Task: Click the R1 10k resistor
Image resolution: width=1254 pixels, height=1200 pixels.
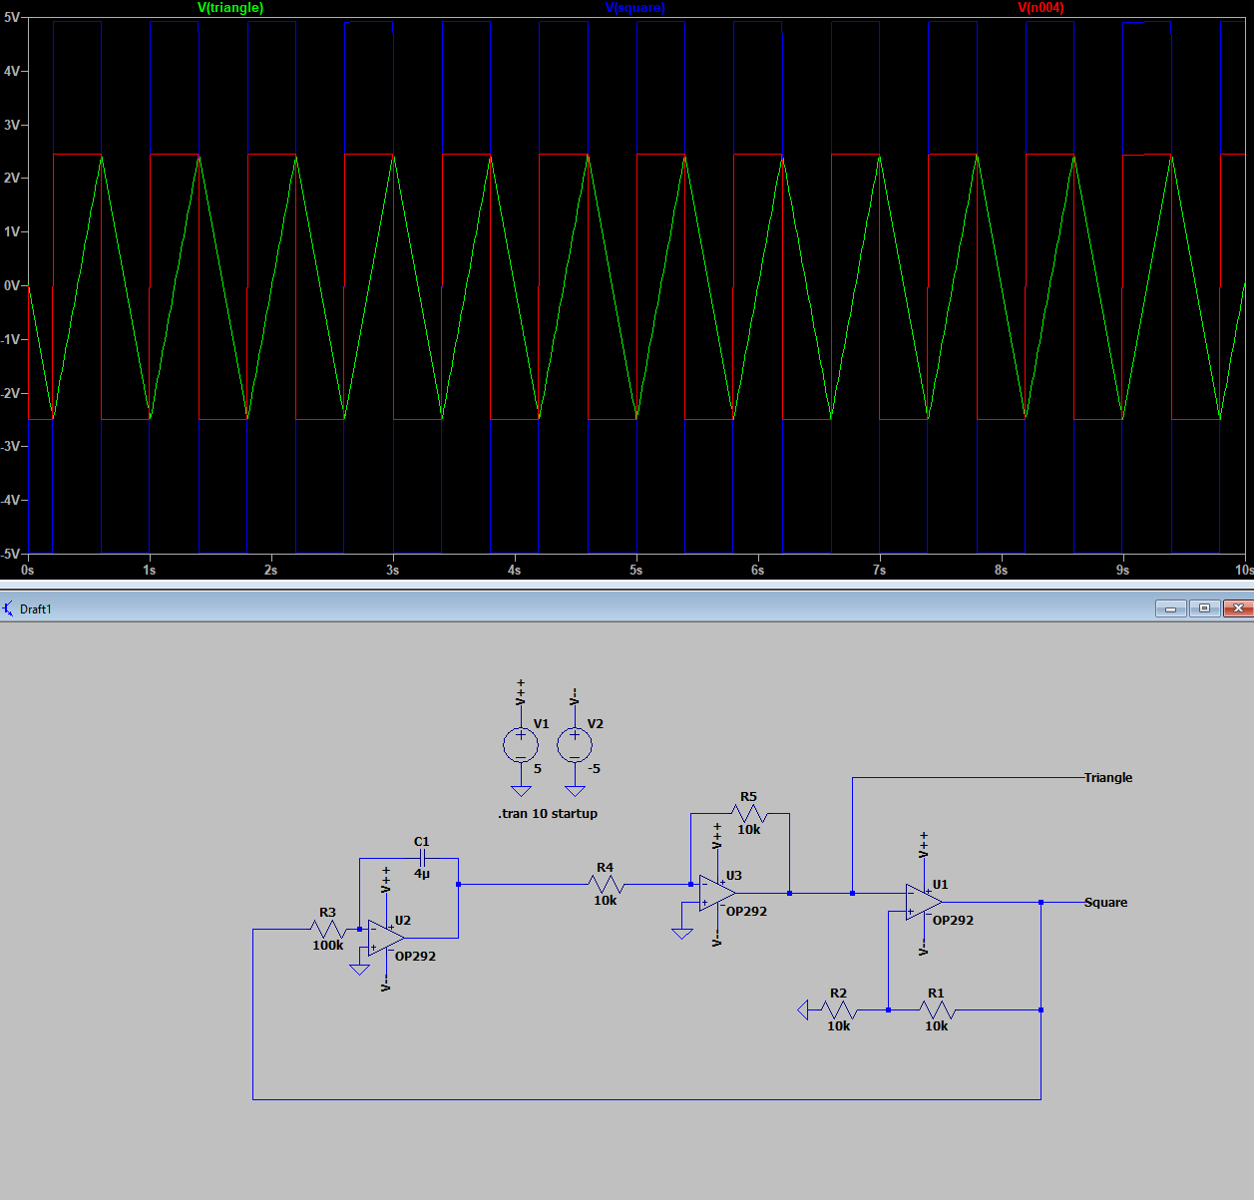Action: pyautogui.click(x=936, y=1006)
